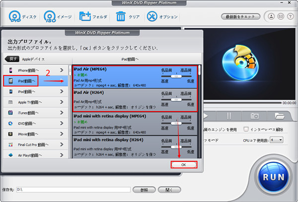The height and width of the screenshot is (202, 298).
Task: Click the preview playback progress bar
Action: coord(242,103)
